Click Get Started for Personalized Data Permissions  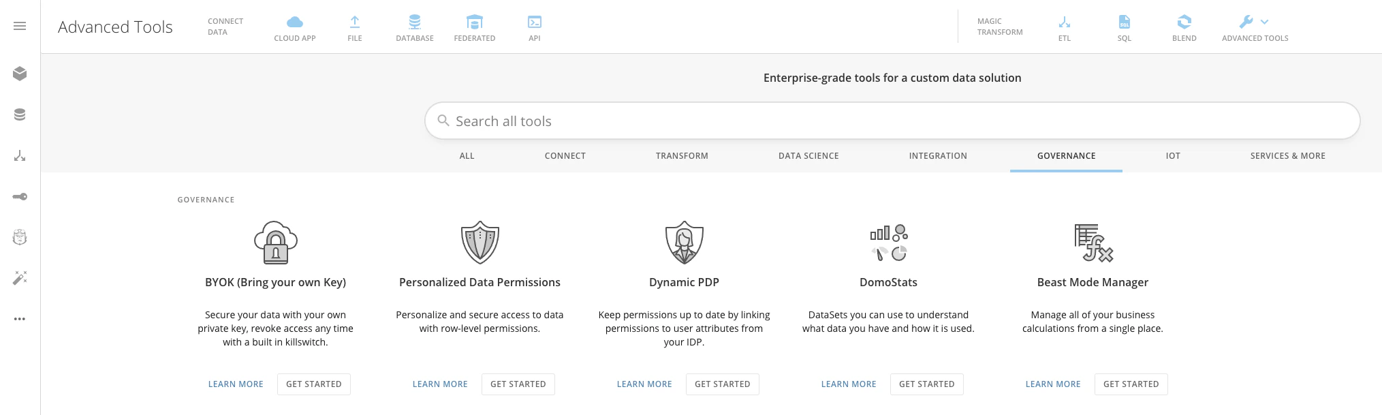[518, 384]
